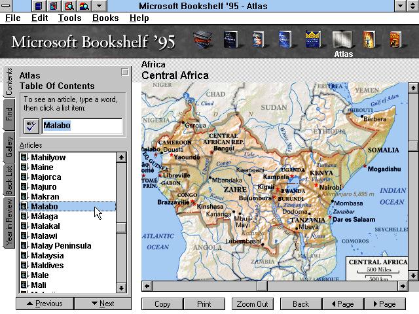
Task: Click the Copy button
Action: 162,304
